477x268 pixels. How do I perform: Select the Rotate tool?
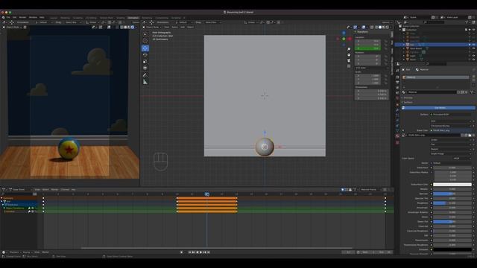pyautogui.click(x=145, y=54)
